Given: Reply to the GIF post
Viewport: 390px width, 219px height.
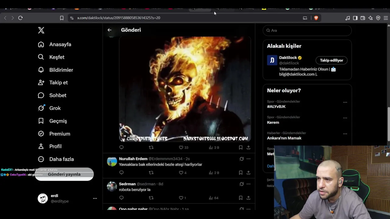Looking at the screenshot, I should [x=121, y=148].
